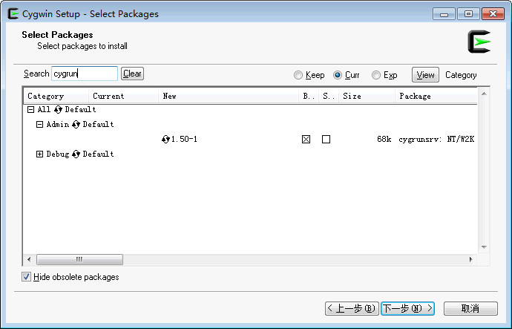Click the B.. column header
This screenshot has width=512, height=329.
pyautogui.click(x=309, y=96)
